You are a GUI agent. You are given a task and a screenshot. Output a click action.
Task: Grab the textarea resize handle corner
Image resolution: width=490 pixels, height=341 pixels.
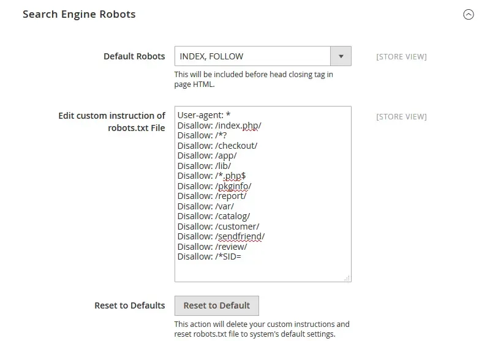click(x=347, y=278)
